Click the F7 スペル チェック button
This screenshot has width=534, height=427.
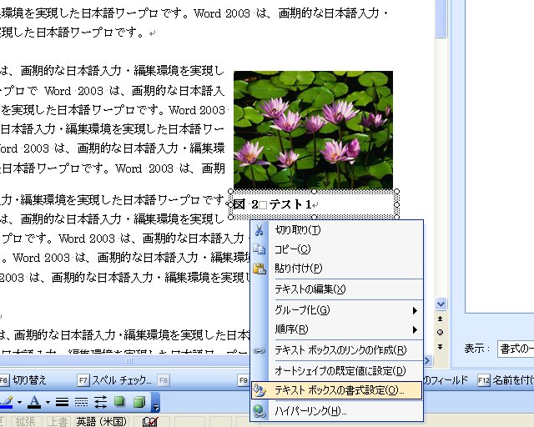click(114, 380)
